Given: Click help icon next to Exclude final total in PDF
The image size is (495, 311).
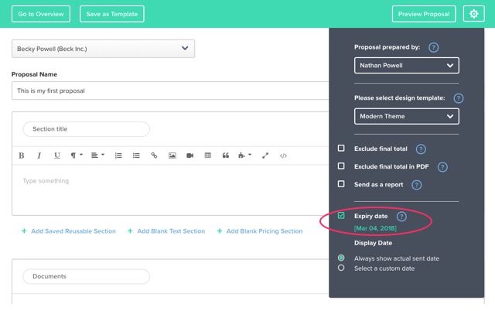Looking at the screenshot, I should click(442, 167).
